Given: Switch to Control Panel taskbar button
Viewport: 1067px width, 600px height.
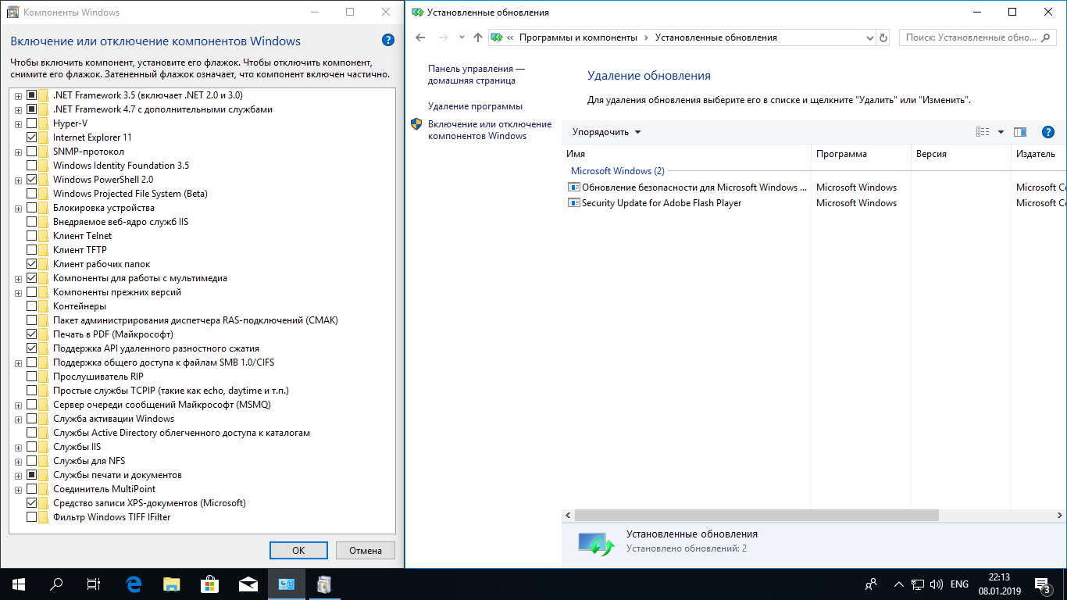Looking at the screenshot, I should point(286,584).
